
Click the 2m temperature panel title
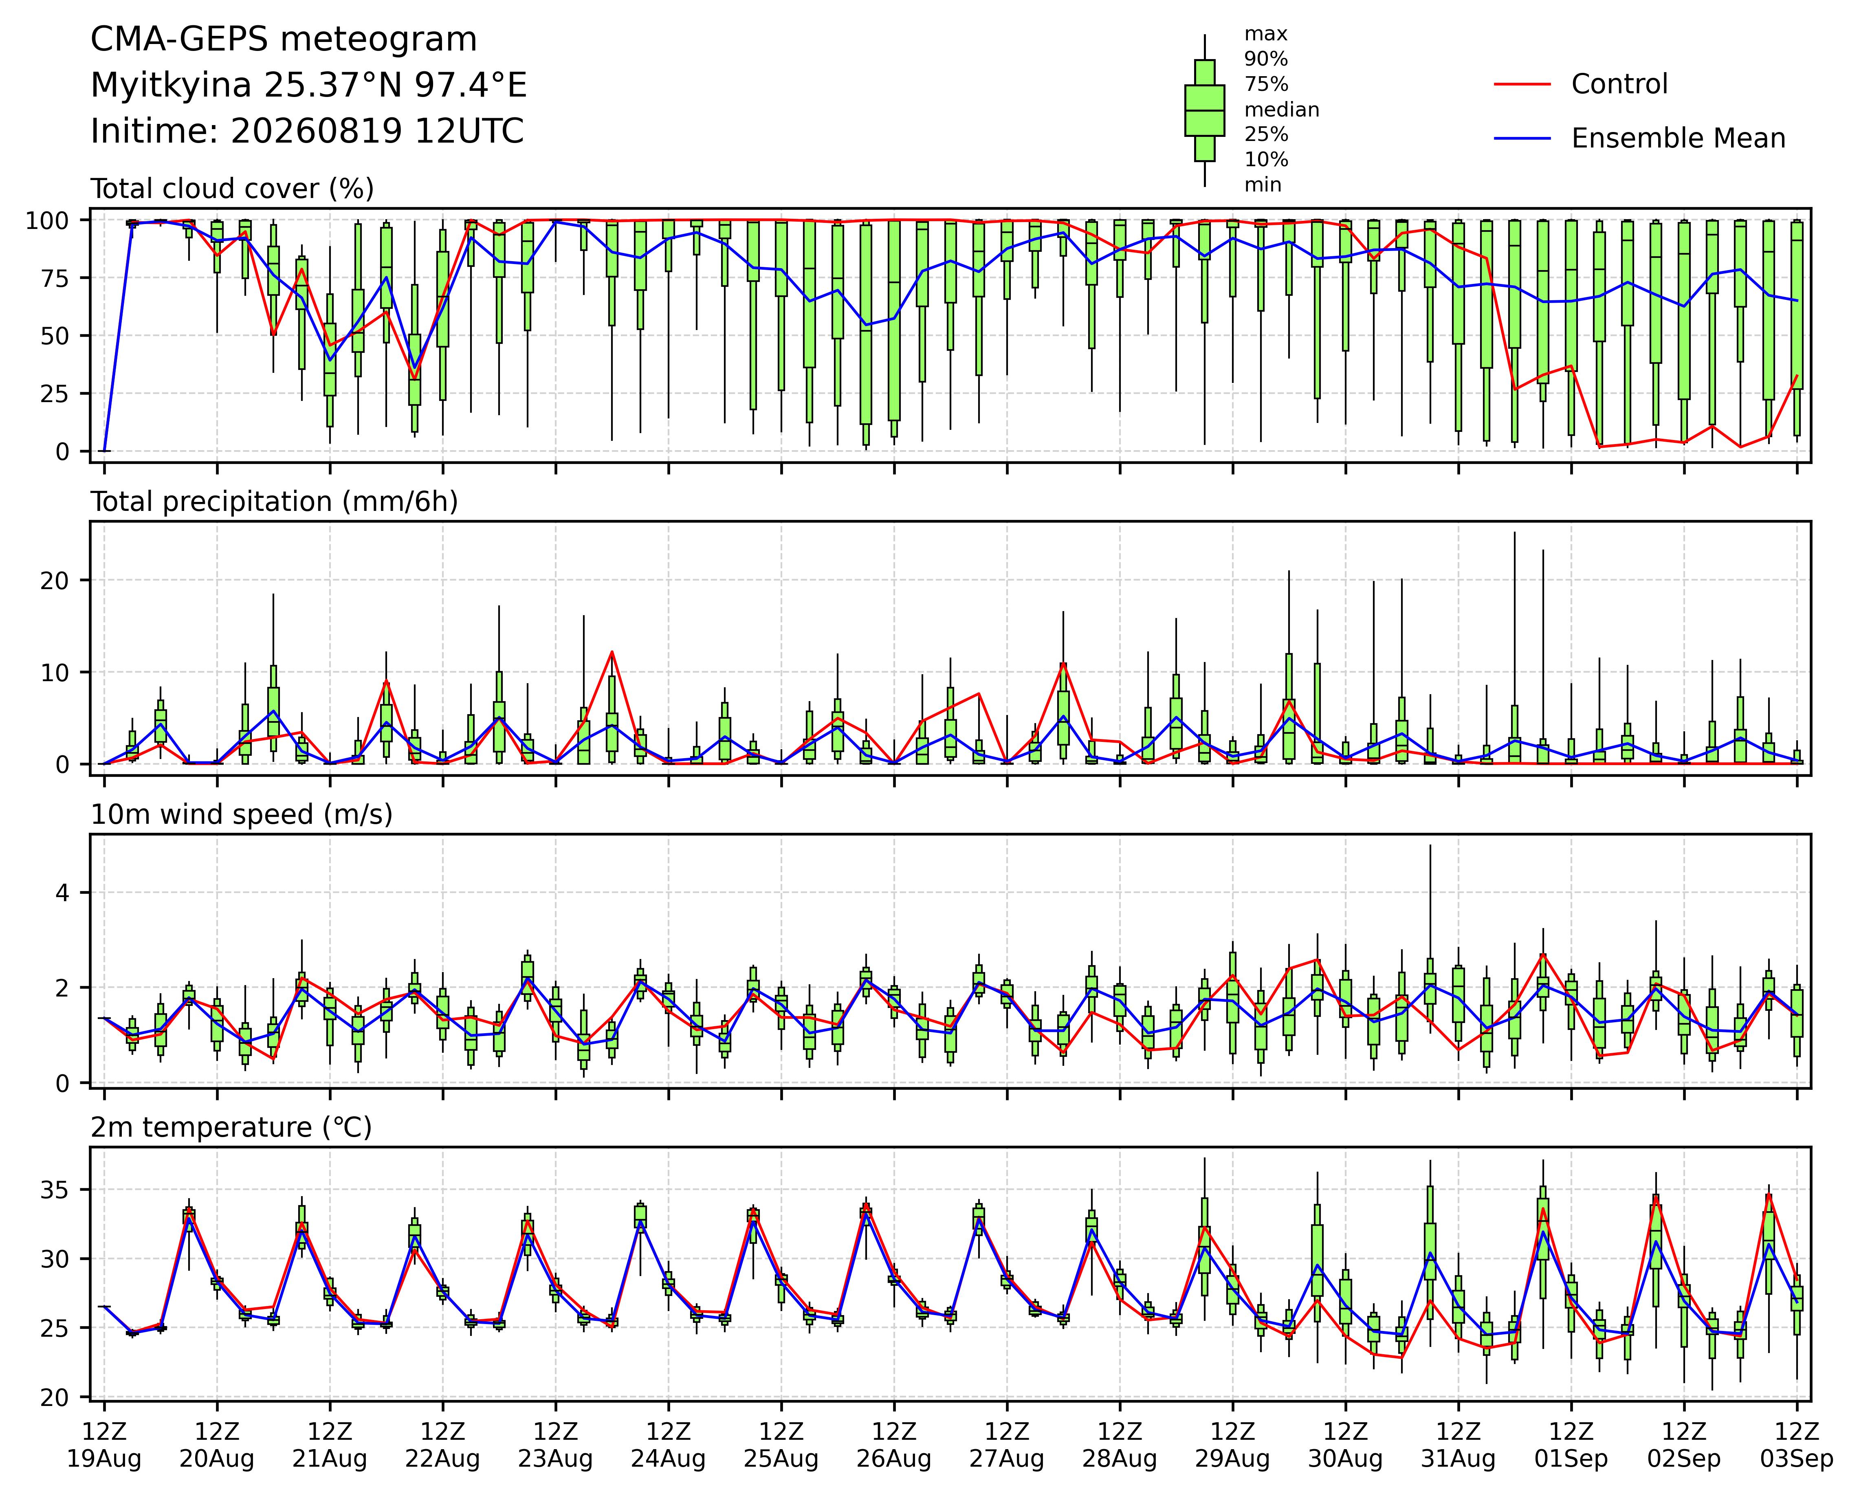231,1128
